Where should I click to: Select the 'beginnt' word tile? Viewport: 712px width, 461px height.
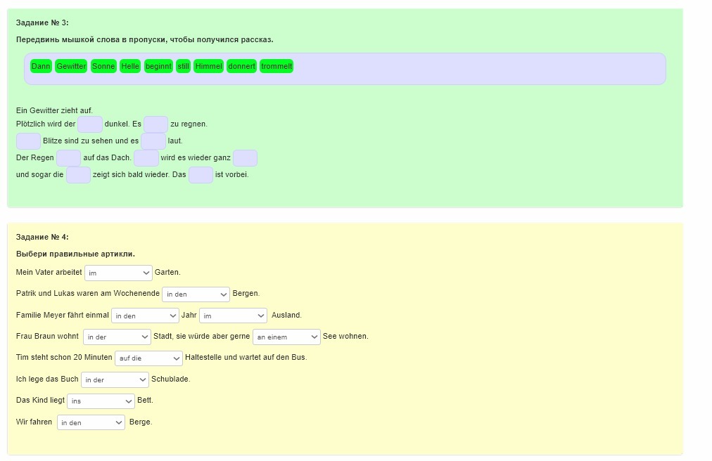(158, 66)
